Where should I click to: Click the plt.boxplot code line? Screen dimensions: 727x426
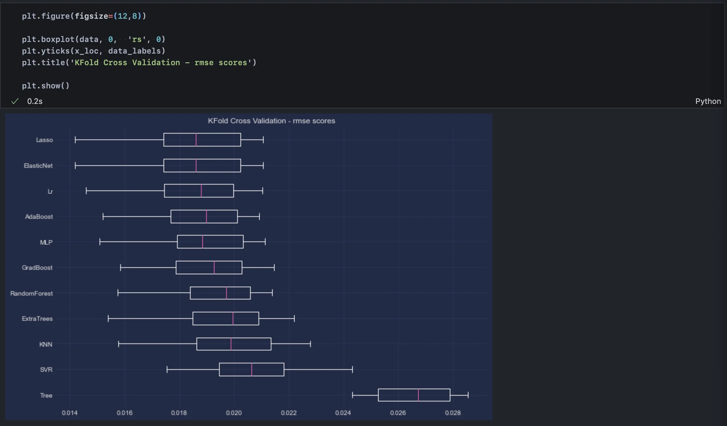coord(93,39)
